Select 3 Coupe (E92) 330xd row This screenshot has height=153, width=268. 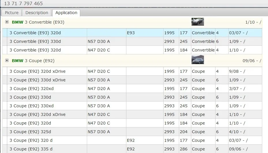coord(132,106)
